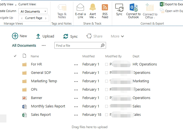Click the magnifier search icon in Find a file
The height and width of the screenshot is (134, 183).
tap(102, 45)
